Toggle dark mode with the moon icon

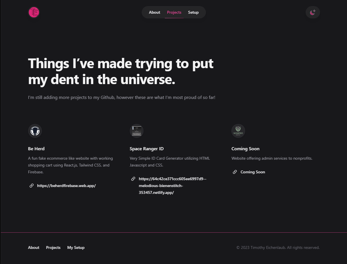pos(313,12)
